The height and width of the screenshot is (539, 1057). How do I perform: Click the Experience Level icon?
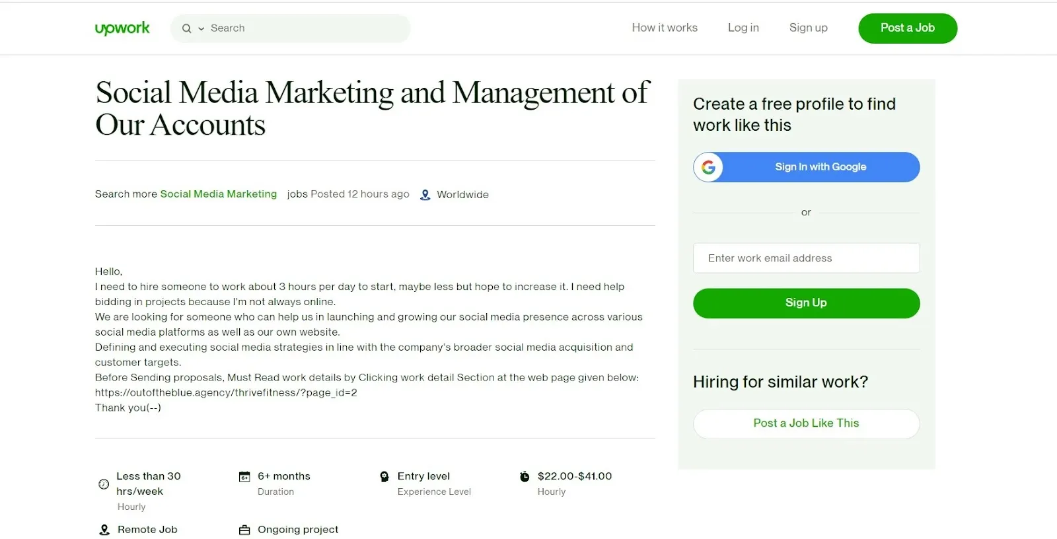(x=384, y=476)
